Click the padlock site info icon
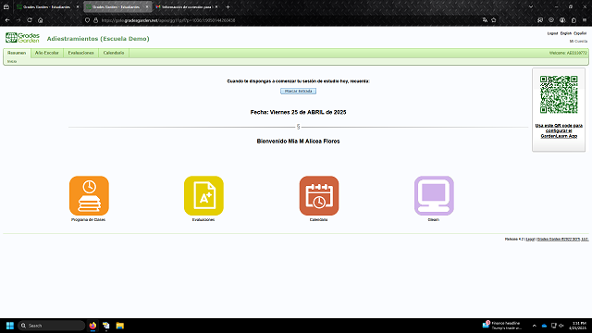The width and height of the screenshot is (592, 333). pos(95,20)
